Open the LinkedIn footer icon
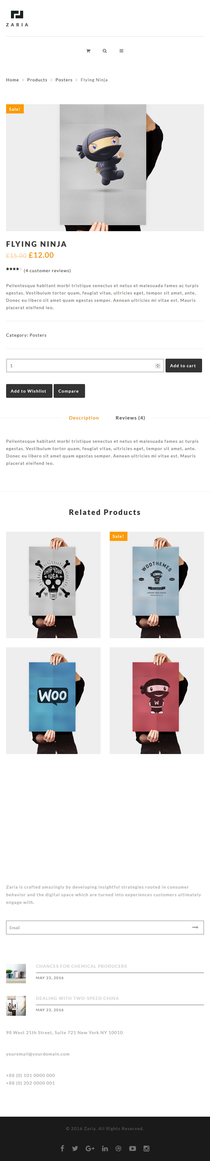210x1161 pixels. [x=105, y=1148]
